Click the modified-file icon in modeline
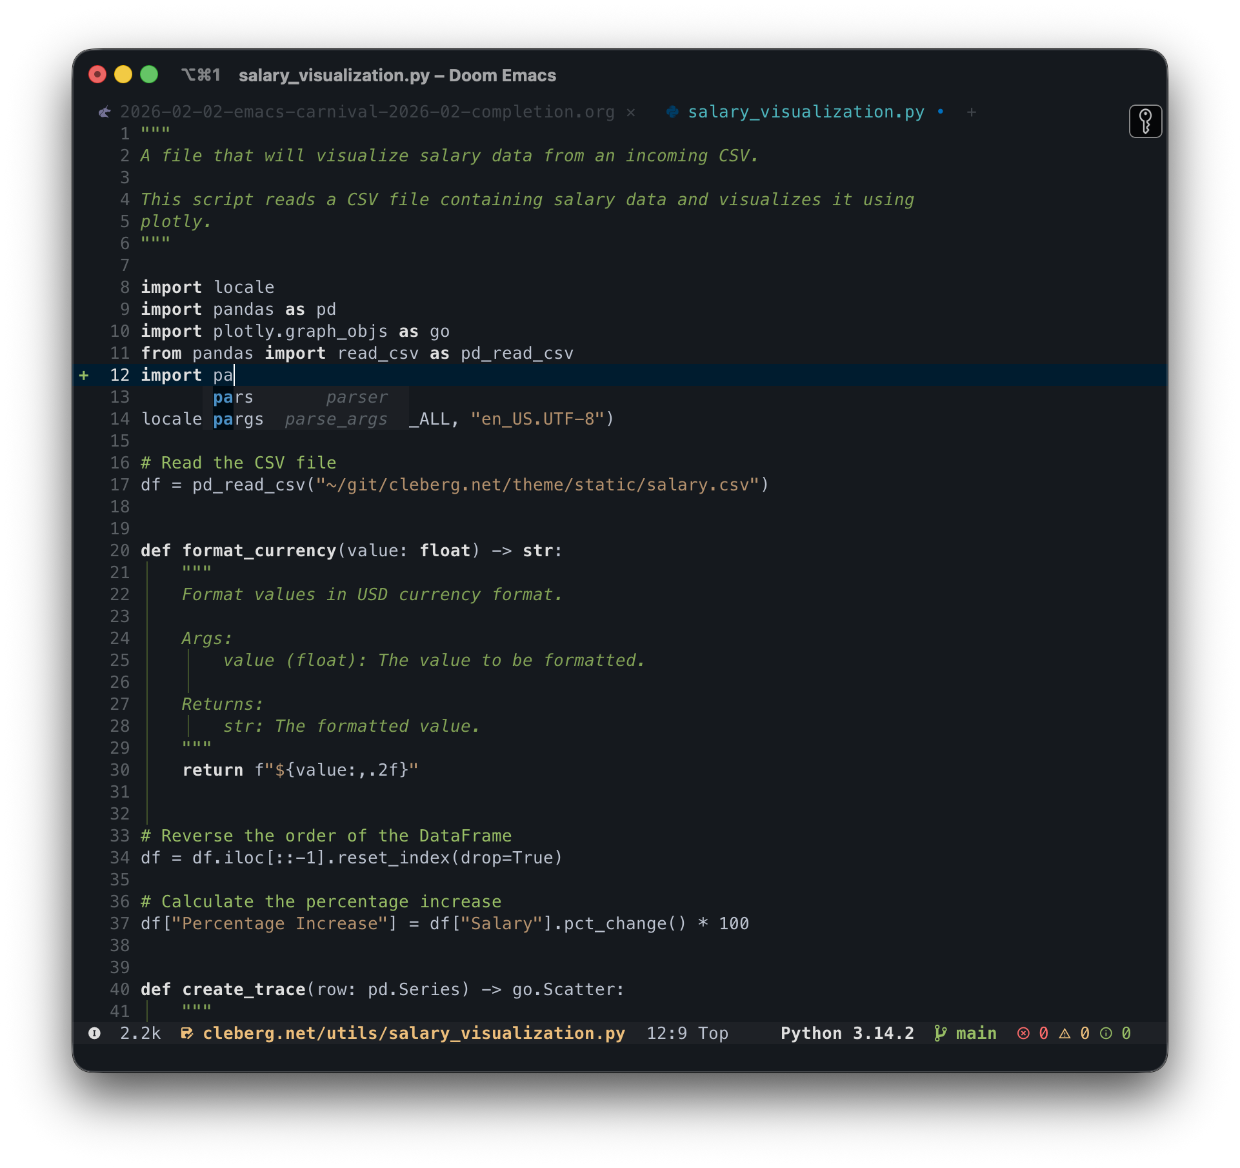 186,1033
